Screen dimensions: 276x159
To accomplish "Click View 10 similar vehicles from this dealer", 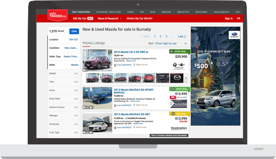I will pos(169,135).
